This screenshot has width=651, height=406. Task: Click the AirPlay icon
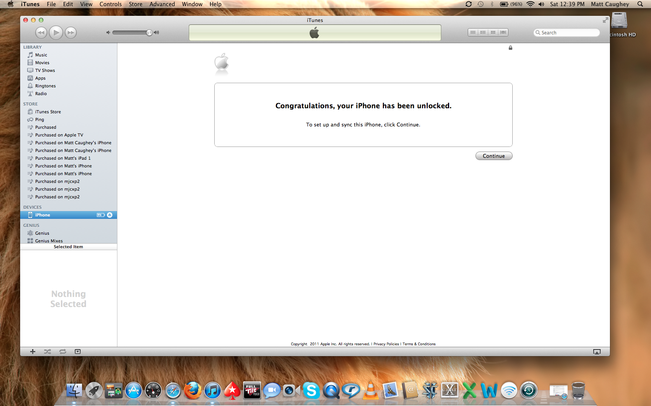click(597, 351)
